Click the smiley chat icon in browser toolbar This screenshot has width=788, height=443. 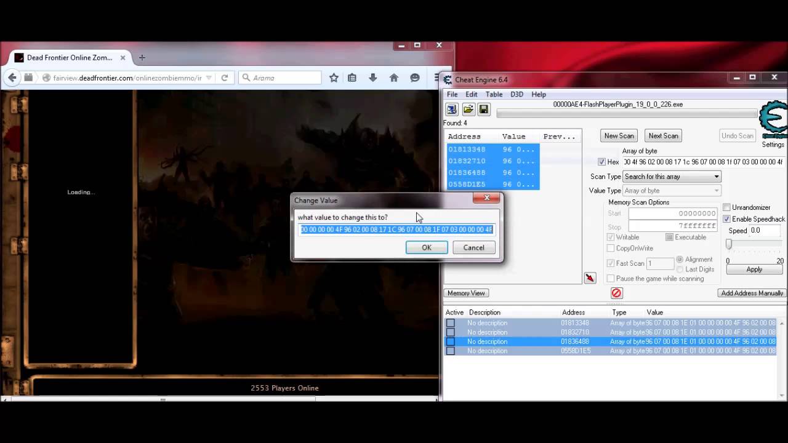click(x=415, y=78)
